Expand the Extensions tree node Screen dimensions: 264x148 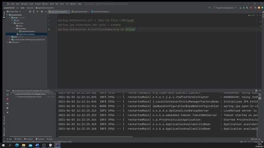pyautogui.click(x=7, y=42)
